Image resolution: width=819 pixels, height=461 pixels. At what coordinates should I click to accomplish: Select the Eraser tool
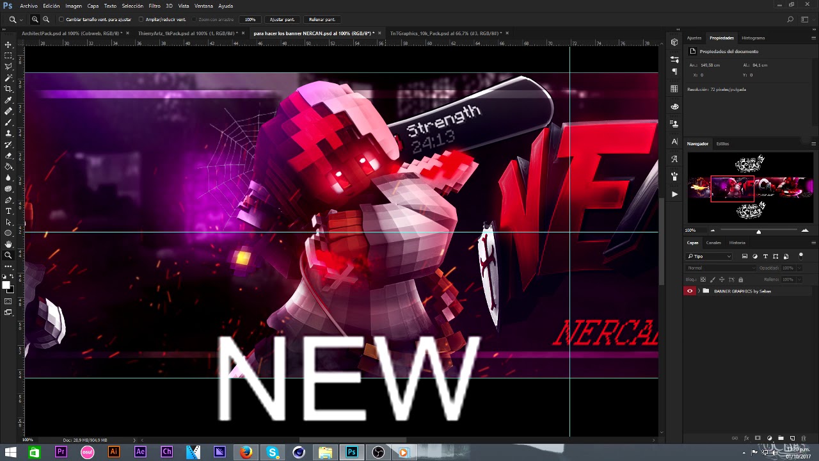point(8,156)
